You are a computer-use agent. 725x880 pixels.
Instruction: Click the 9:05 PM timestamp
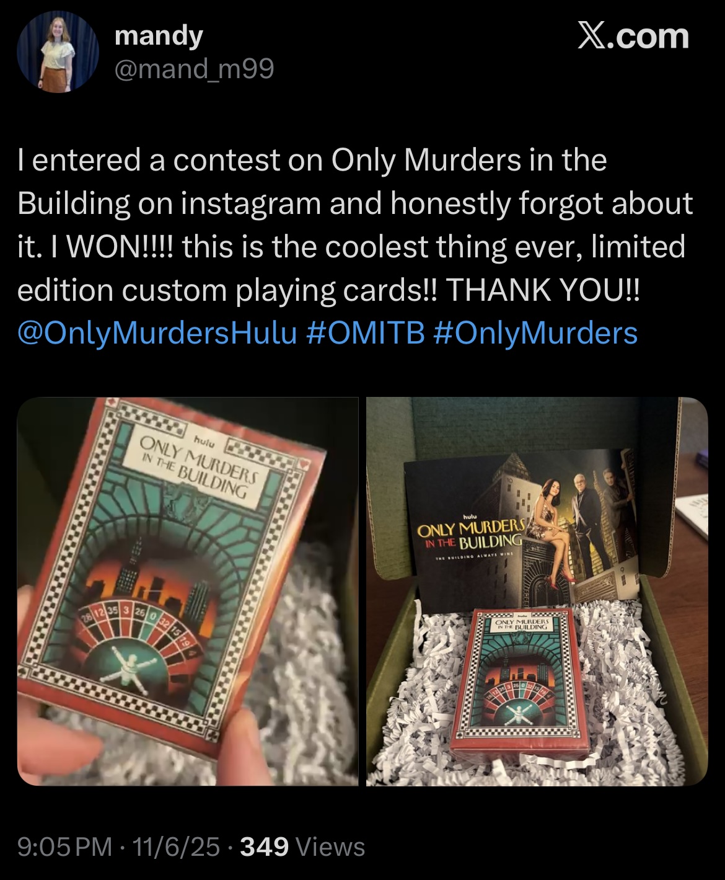(65, 847)
